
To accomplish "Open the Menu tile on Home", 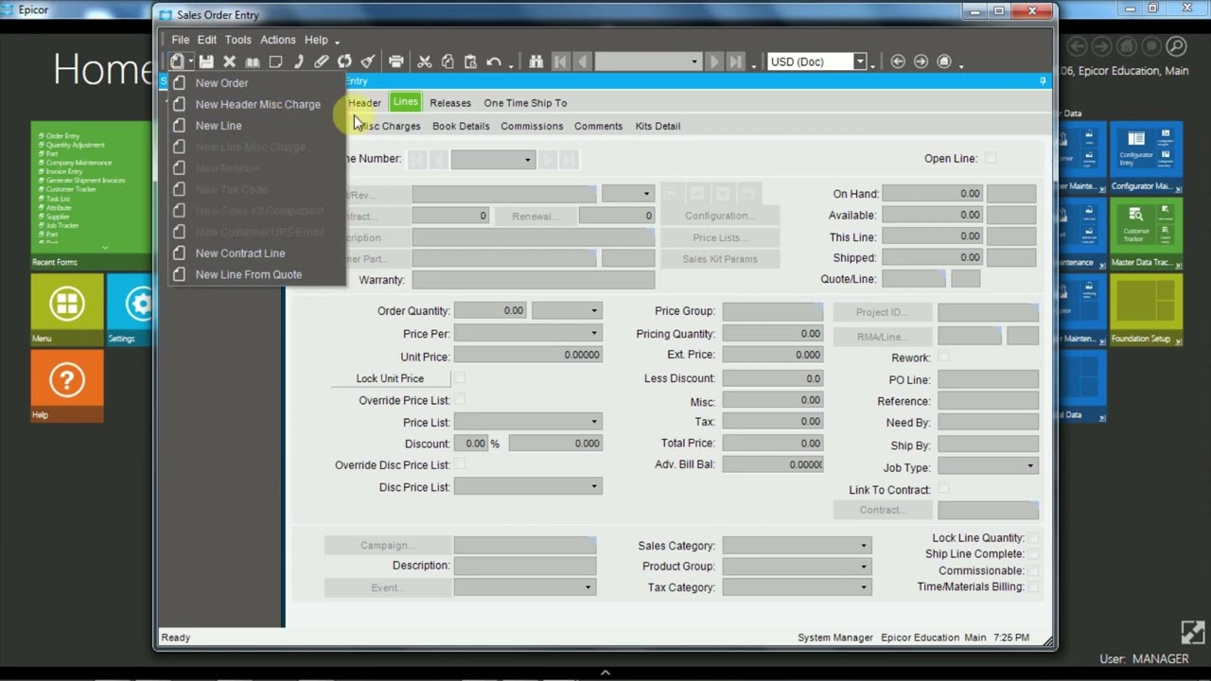I will [67, 308].
